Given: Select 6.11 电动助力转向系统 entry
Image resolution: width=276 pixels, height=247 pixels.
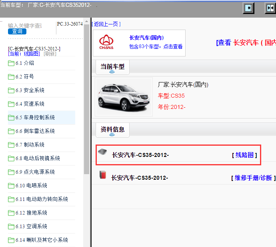Looking at the screenshot, I should pyautogui.click(x=42, y=199).
